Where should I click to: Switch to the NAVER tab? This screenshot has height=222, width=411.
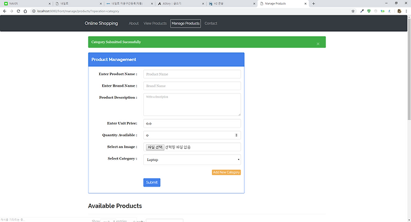tap(26, 3)
